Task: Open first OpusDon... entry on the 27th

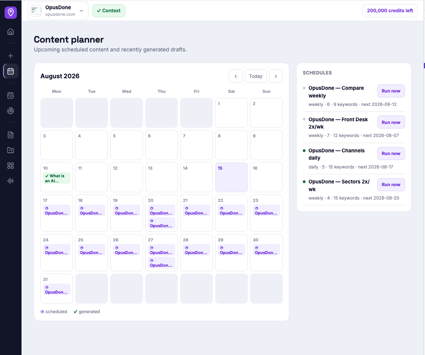Action: (161, 250)
